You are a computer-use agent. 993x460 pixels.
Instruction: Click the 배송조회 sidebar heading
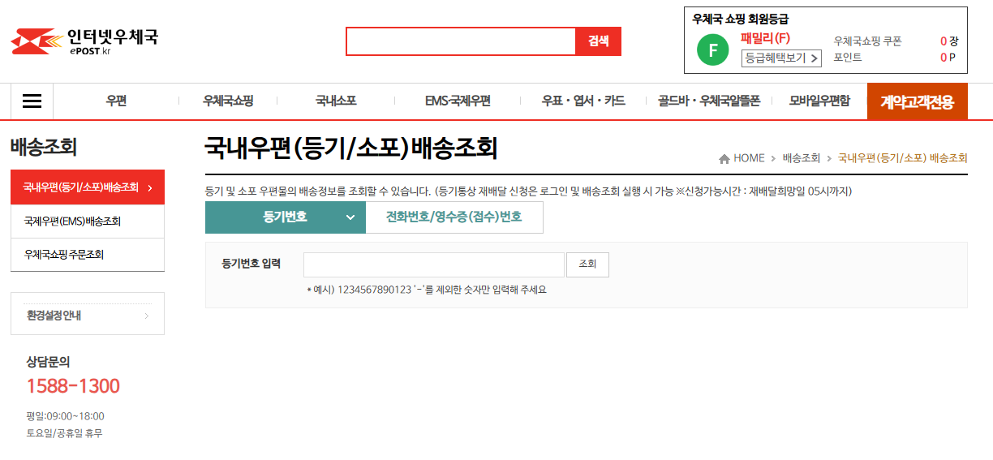(x=43, y=147)
